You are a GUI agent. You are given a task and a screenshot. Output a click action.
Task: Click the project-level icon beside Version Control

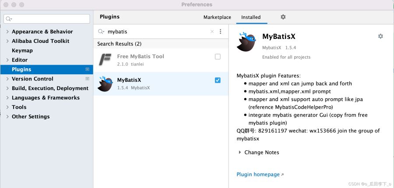[x=87, y=79]
